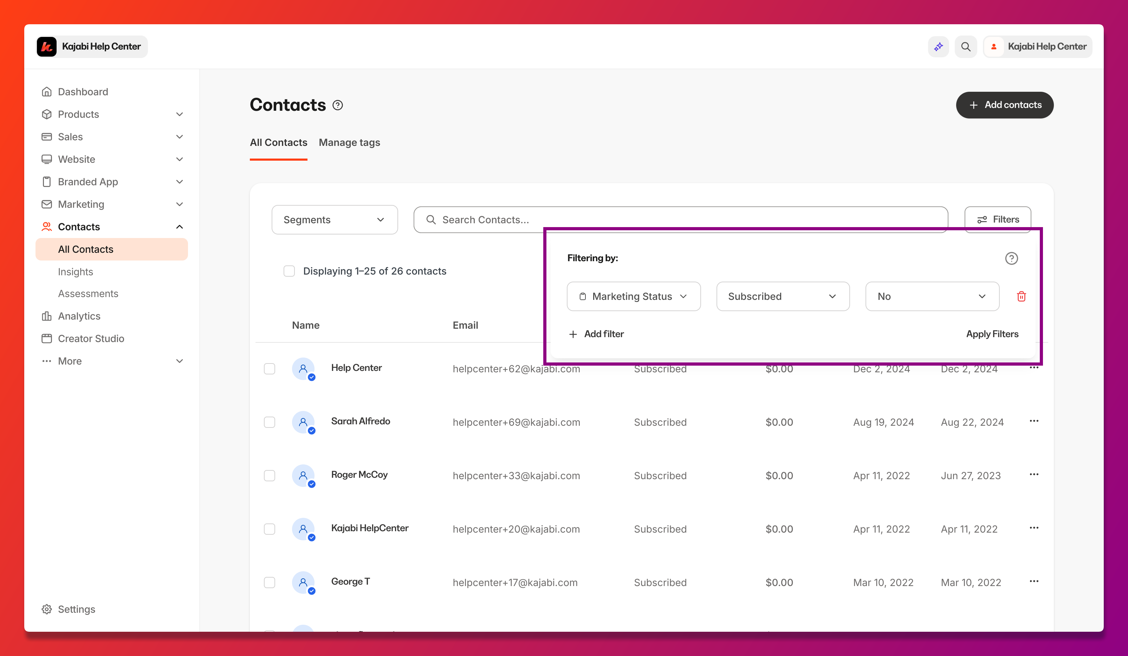Click the Name column header
Viewport: 1128px width, 656px height.
(x=306, y=326)
